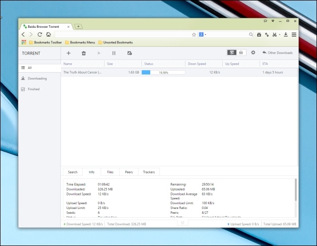The image size is (317, 246).
Task: Click the browser back arrow
Action: tap(23, 35)
